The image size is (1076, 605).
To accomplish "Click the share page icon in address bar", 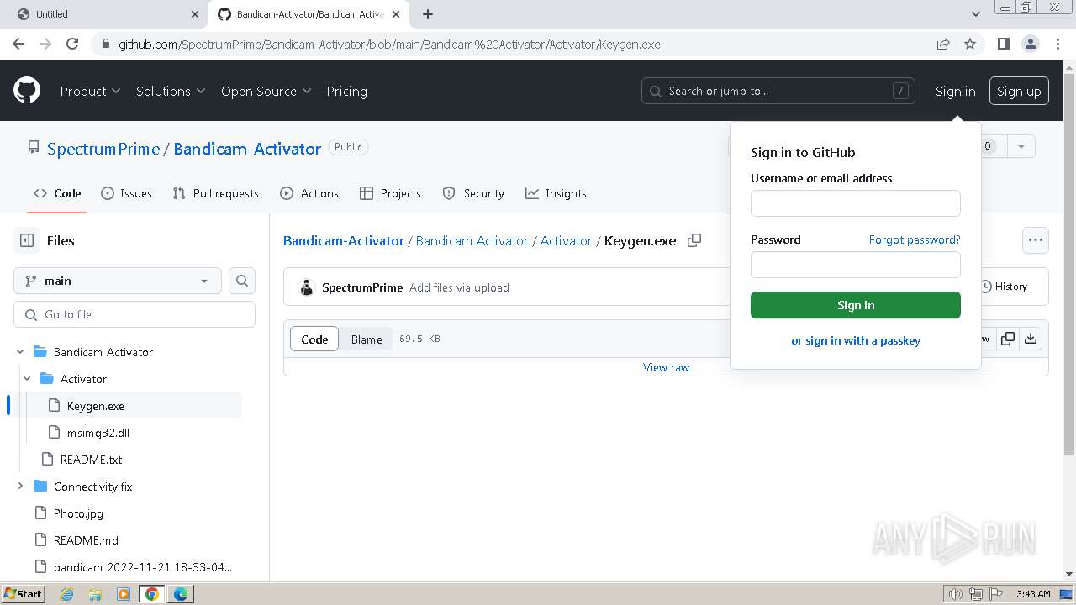I will (943, 44).
